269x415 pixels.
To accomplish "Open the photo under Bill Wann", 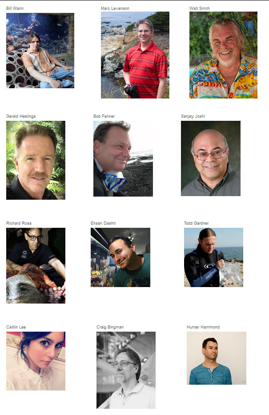I will tap(40, 50).
